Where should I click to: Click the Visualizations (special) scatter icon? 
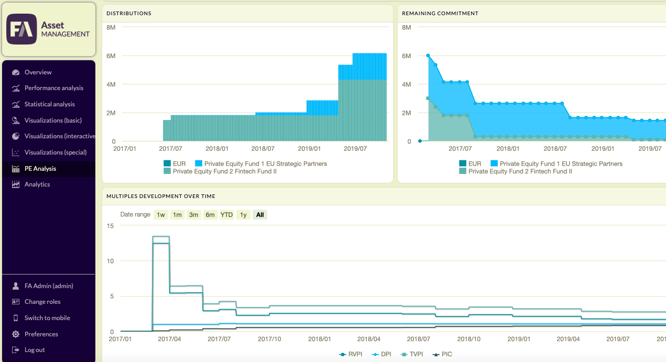16,152
